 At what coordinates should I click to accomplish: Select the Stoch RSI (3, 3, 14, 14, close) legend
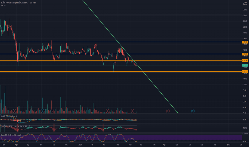tap(11, 135)
